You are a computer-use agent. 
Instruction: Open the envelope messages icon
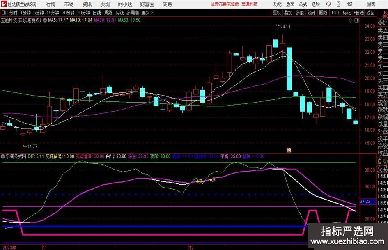point(350,4)
